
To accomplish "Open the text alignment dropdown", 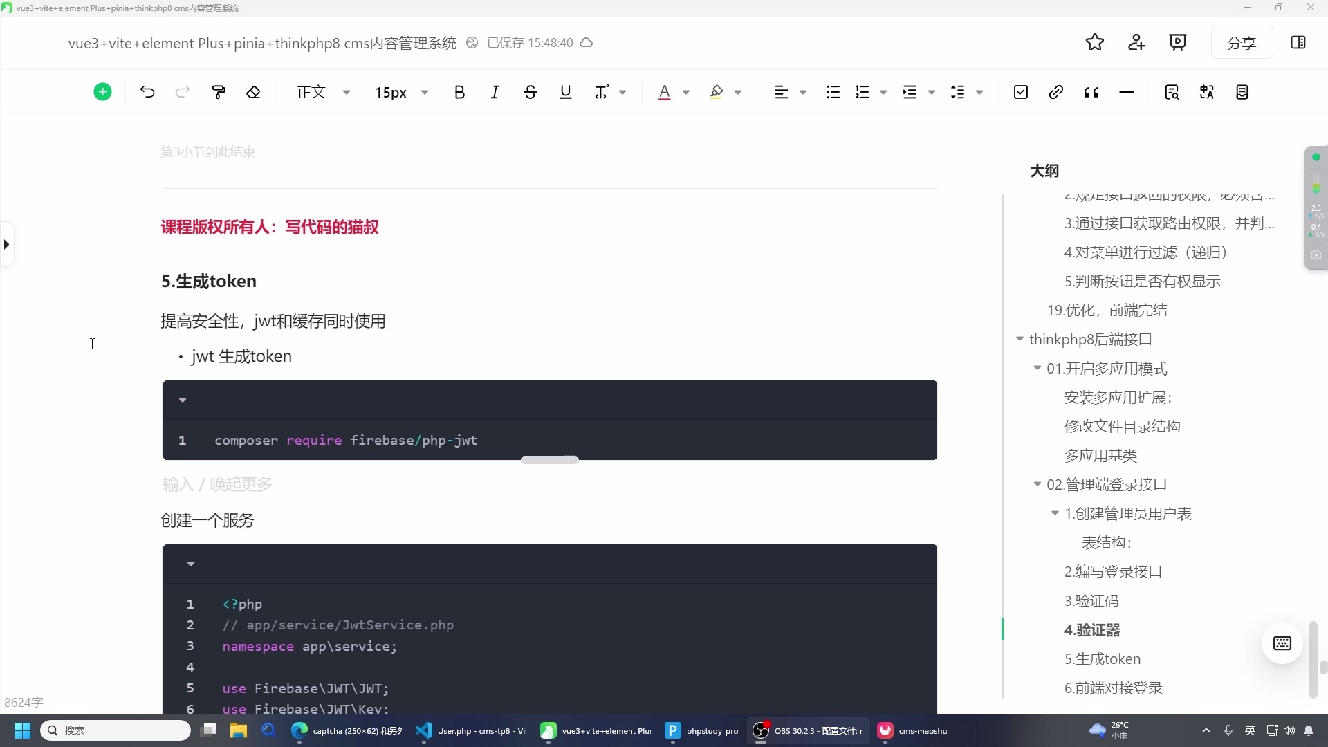I will pos(804,92).
